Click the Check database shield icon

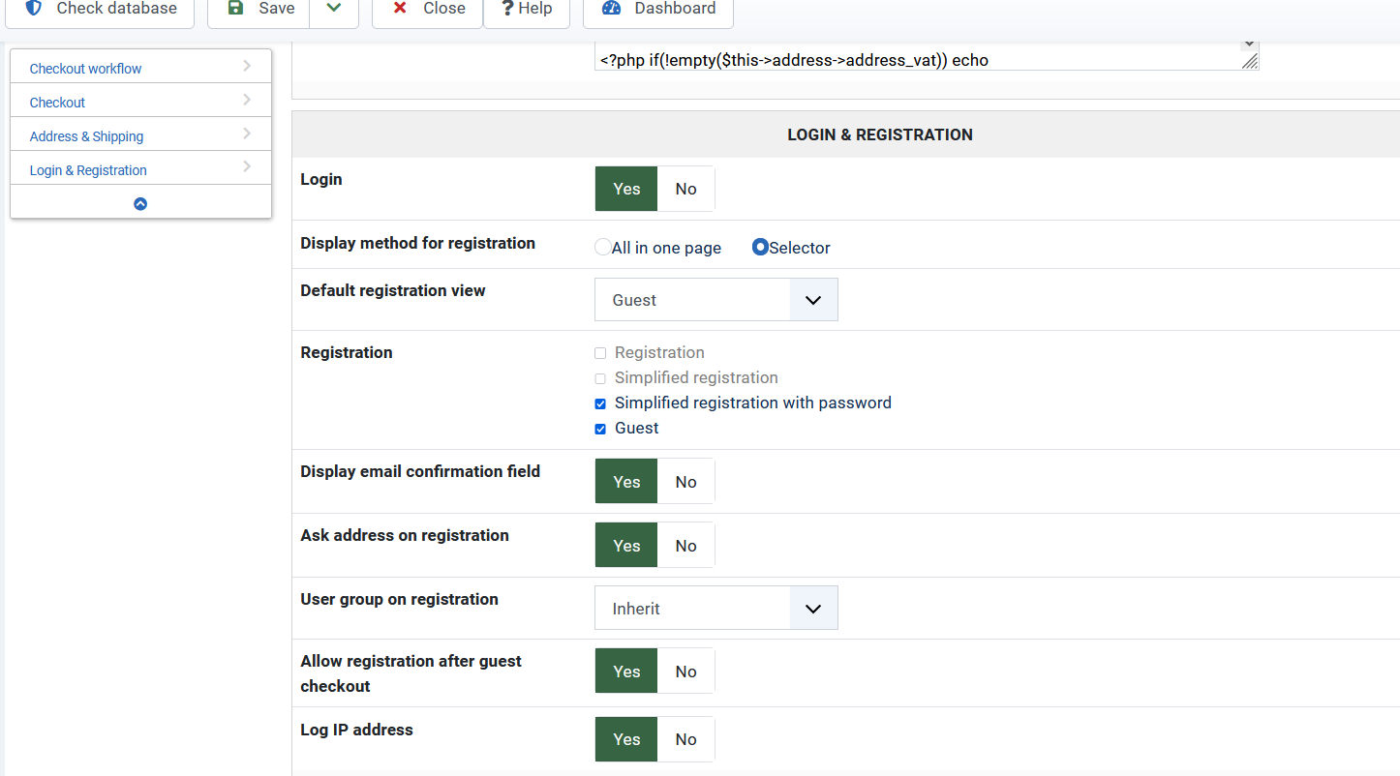pyautogui.click(x=34, y=8)
